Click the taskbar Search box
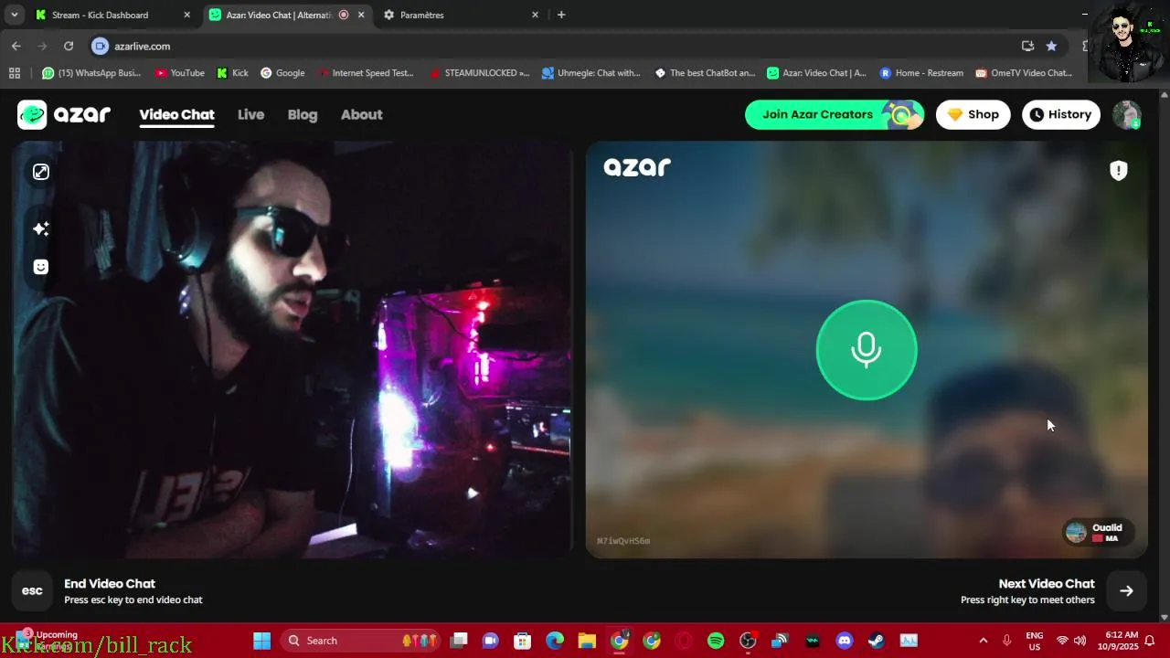 361,641
